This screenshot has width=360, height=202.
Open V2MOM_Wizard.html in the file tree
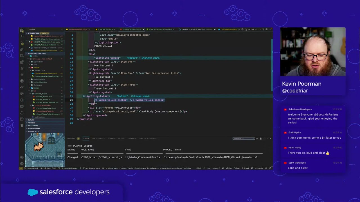pos(44,97)
